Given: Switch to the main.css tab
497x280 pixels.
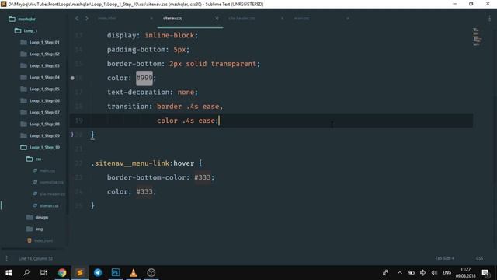Looking at the screenshot, I should tap(301, 19).
